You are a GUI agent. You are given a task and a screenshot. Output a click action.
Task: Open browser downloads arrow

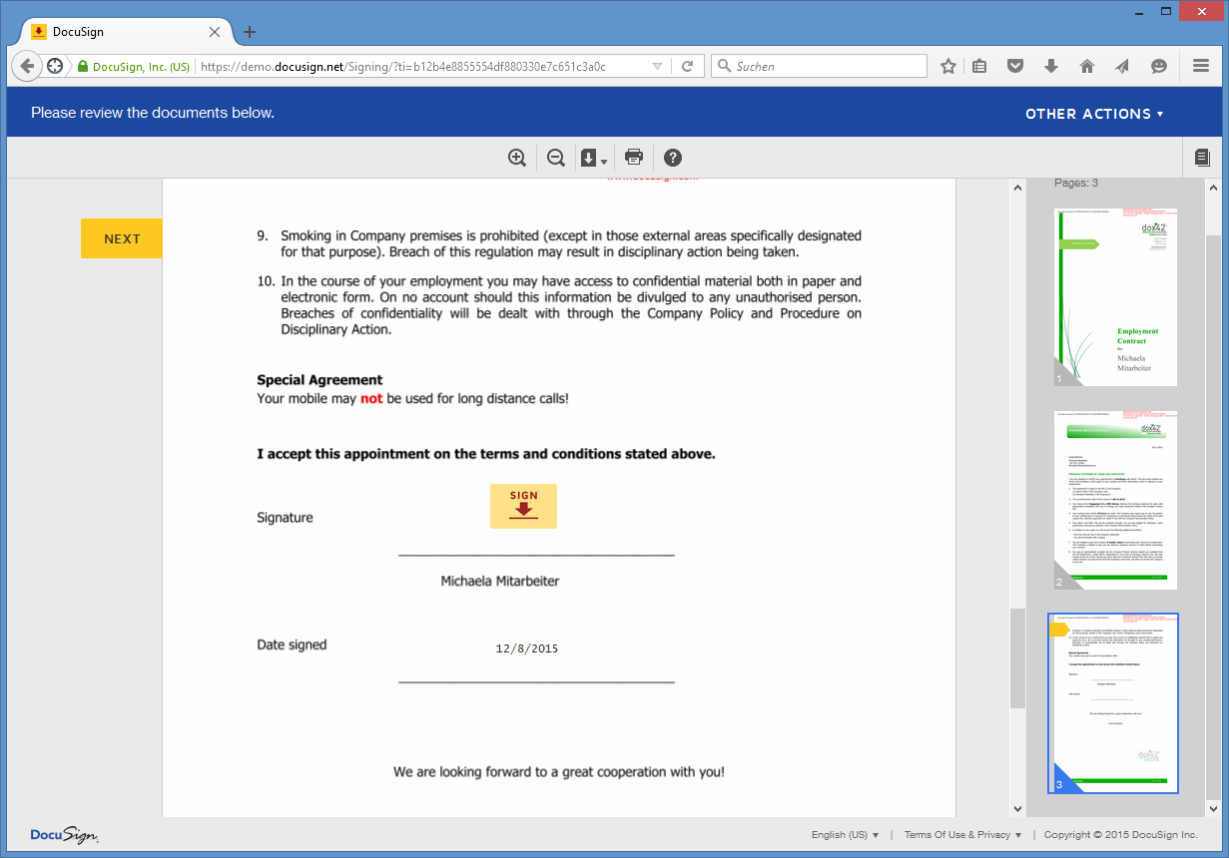pos(1050,66)
